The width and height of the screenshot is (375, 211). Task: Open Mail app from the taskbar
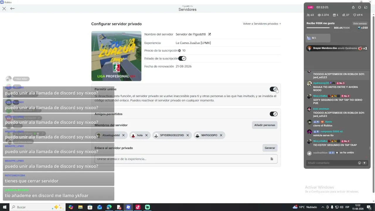pos(100,207)
